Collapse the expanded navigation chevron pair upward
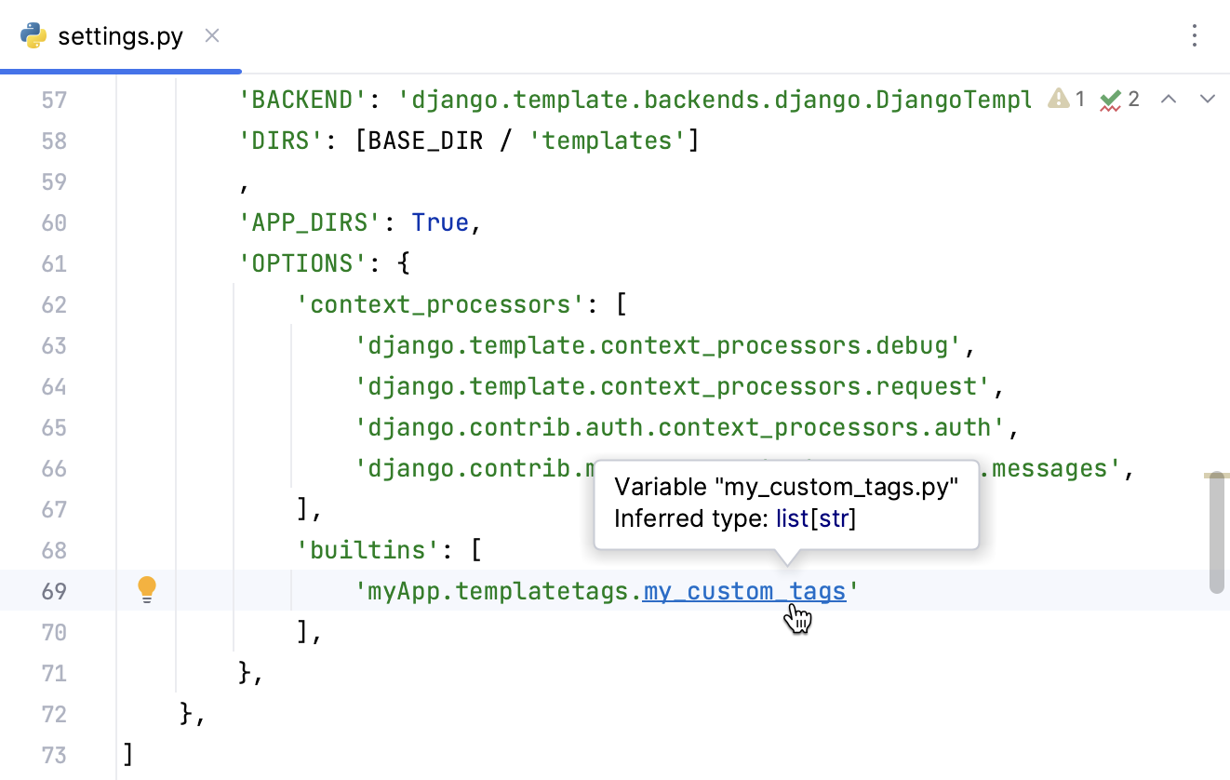The height and width of the screenshot is (780, 1230). coord(1169,98)
